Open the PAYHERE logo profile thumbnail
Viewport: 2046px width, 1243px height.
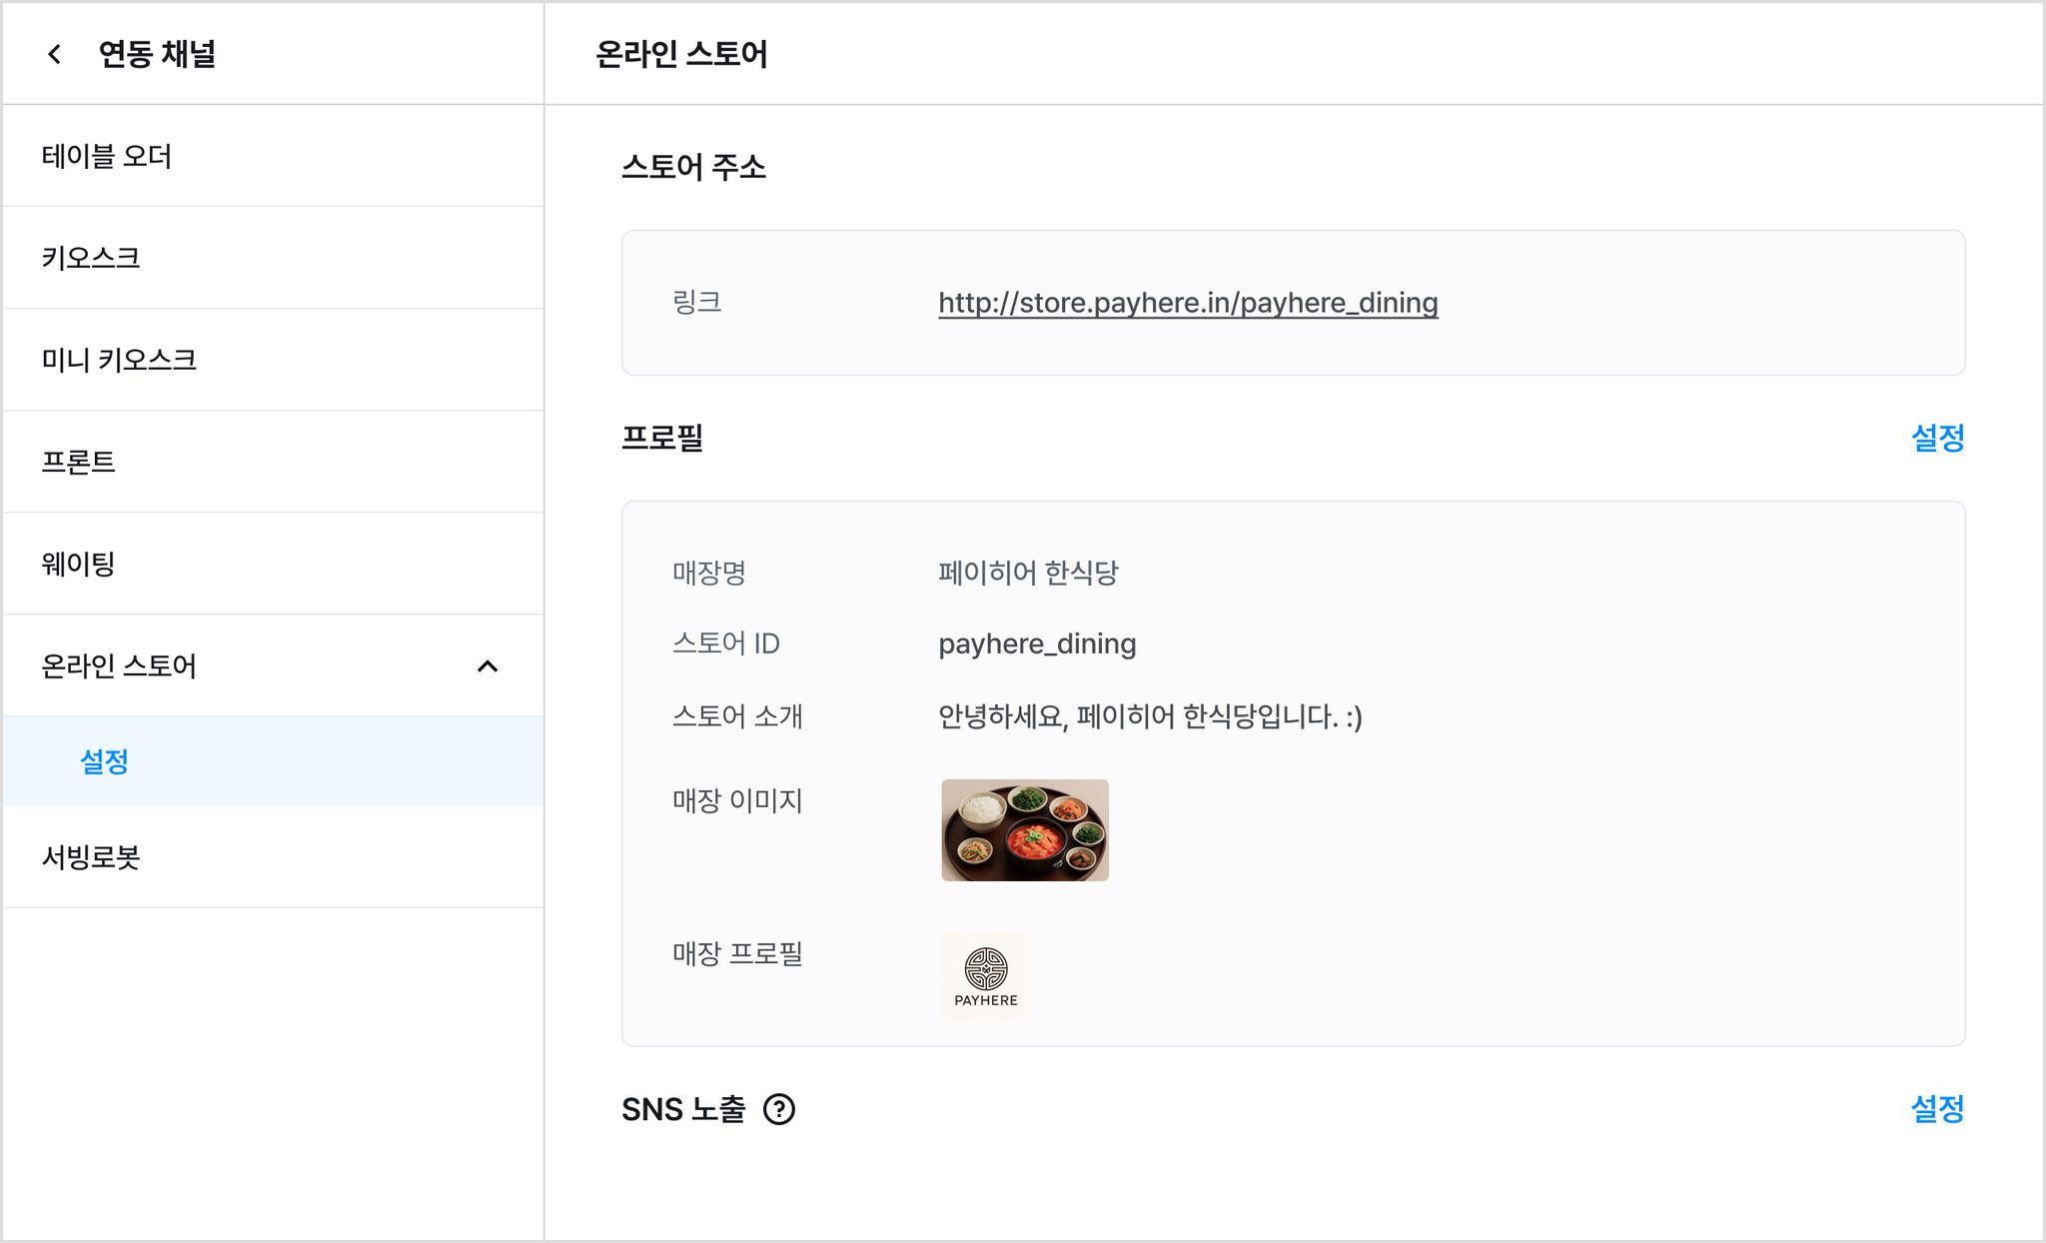click(x=985, y=976)
